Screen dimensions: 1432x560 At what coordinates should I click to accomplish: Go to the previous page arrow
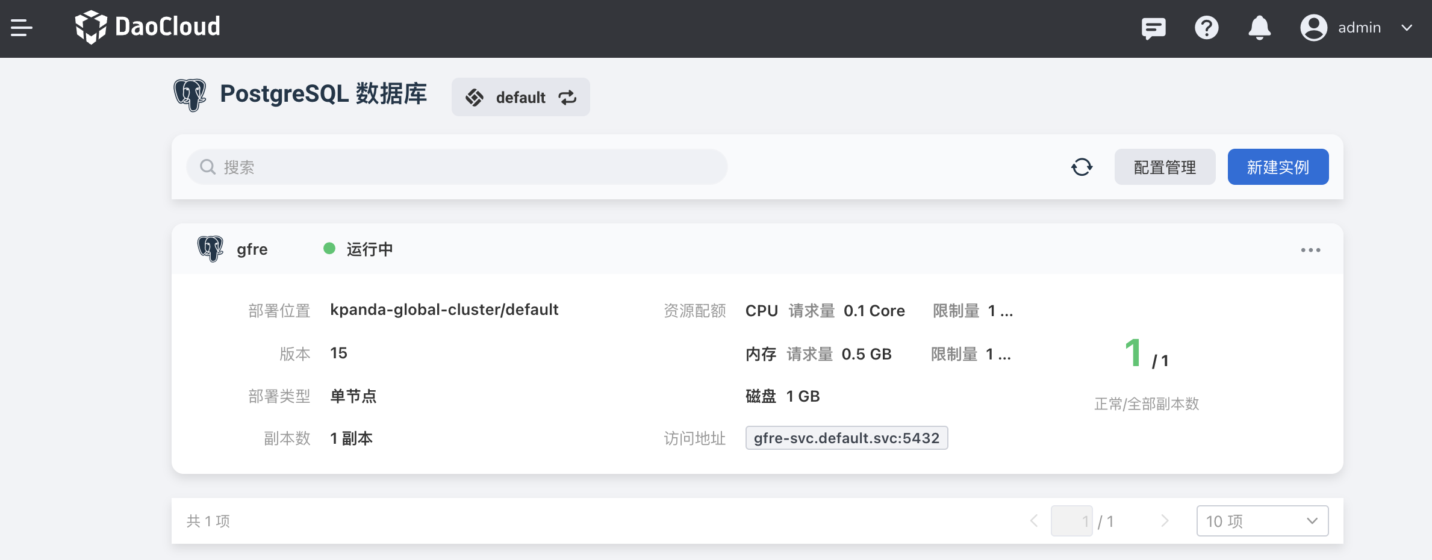coord(1034,521)
